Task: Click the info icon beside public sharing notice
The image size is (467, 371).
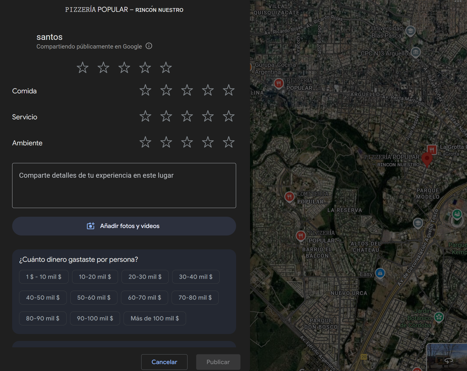Action: click(149, 46)
